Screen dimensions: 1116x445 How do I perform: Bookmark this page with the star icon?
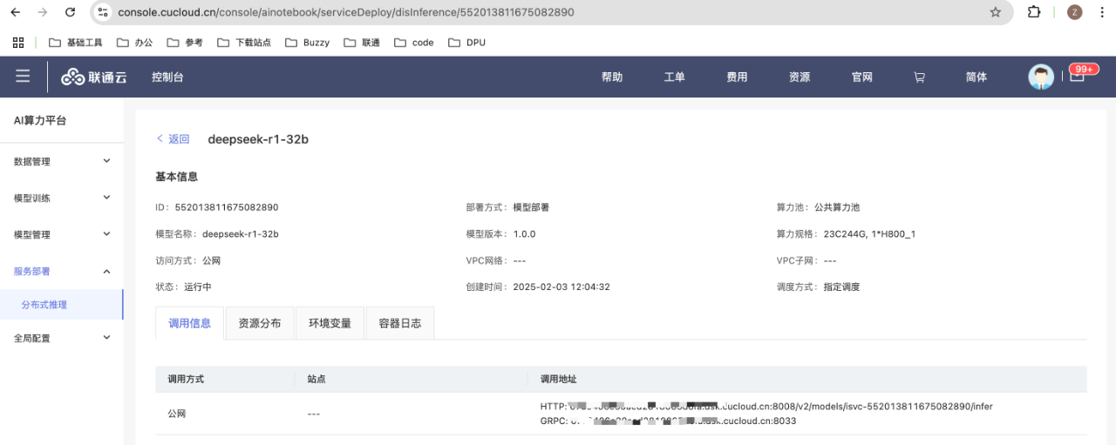coord(996,12)
